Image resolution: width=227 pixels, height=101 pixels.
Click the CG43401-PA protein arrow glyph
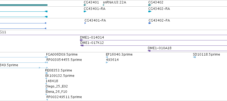pos(85,23)
